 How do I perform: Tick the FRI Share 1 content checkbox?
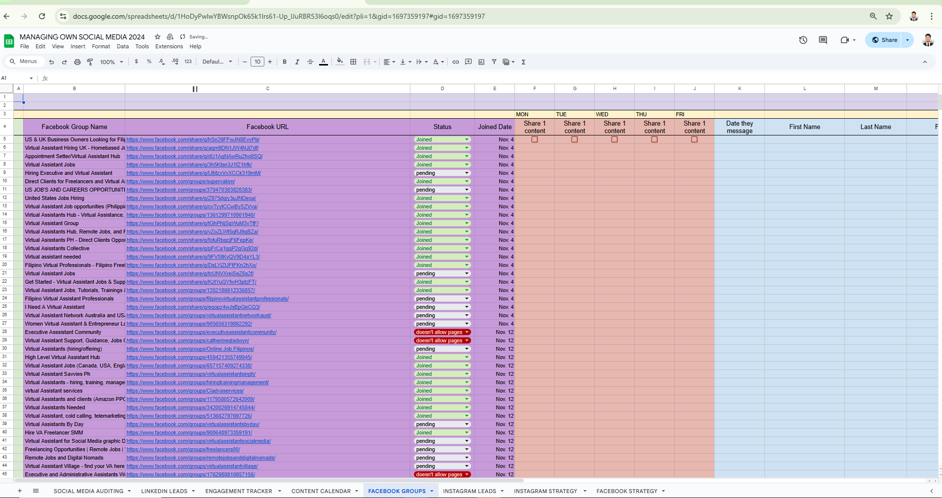pyautogui.click(x=694, y=139)
